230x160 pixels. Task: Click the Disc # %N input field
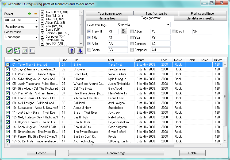pyautogui.click(x=202, y=31)
